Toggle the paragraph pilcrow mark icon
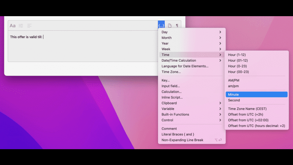 [x=177, y=26]
